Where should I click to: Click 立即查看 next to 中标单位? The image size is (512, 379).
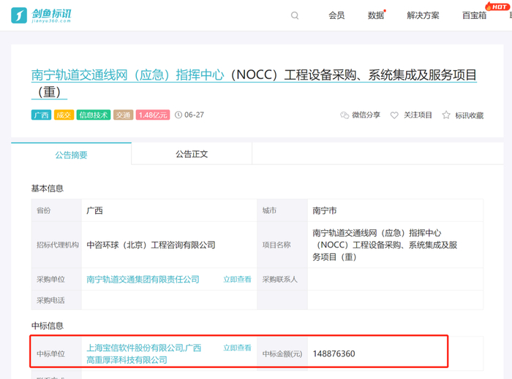coord(237,348)
